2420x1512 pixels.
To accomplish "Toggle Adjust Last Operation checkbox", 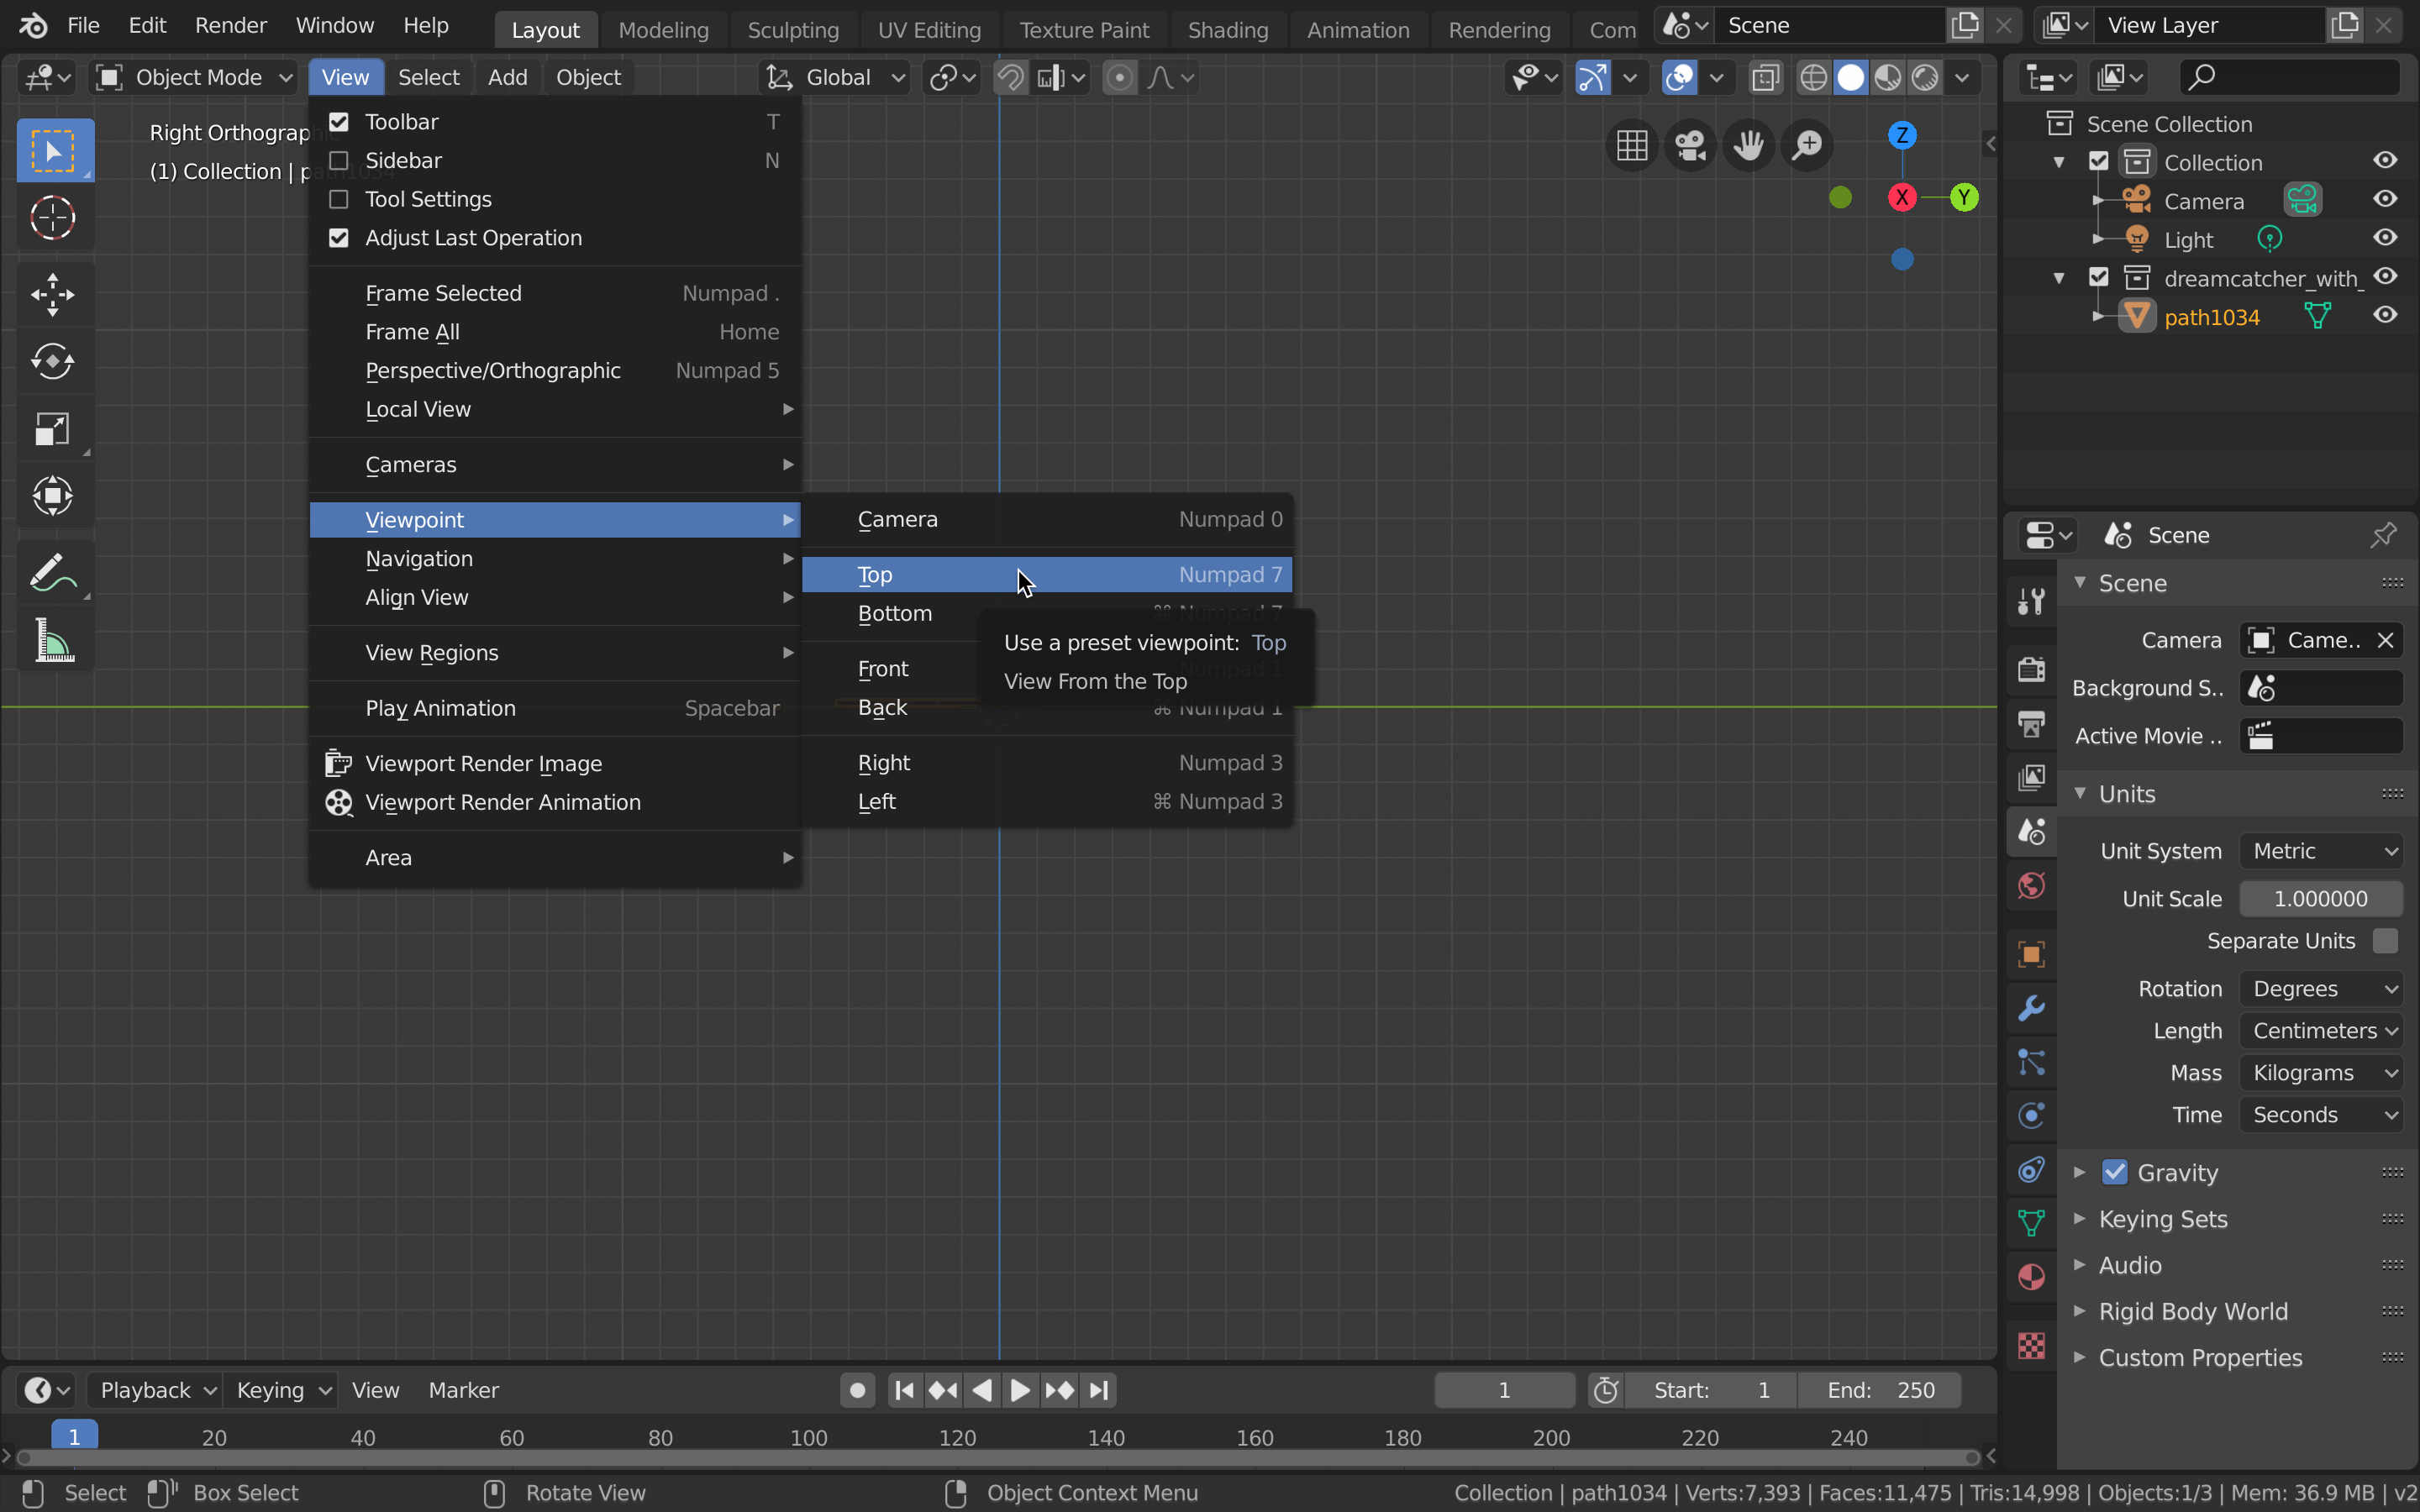I will (339, 238).
